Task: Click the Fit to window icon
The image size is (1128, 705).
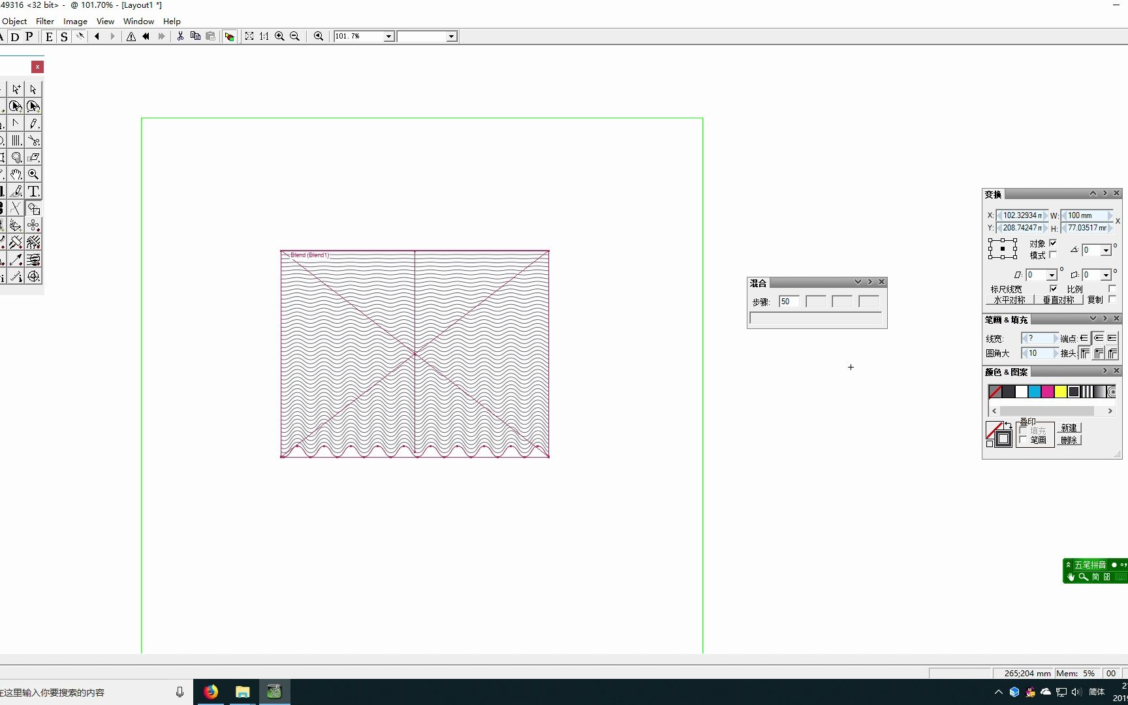Action: click(249, 37)
